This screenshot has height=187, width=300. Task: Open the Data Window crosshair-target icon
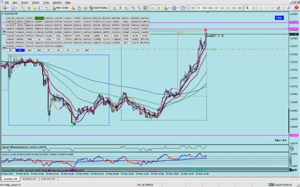(29, 8)
